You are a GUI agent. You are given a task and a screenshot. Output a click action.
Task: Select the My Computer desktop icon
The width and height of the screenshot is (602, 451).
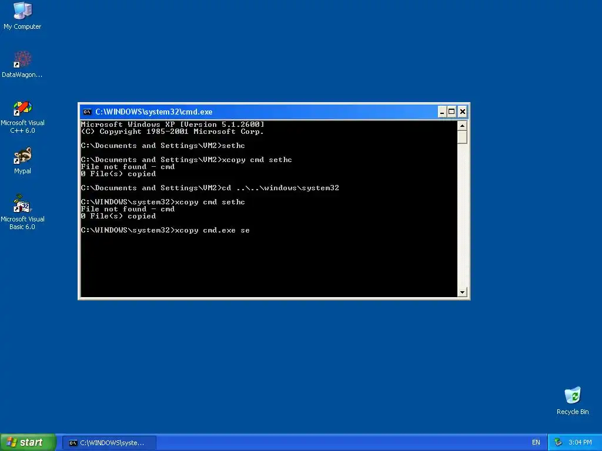coord(22,16)
